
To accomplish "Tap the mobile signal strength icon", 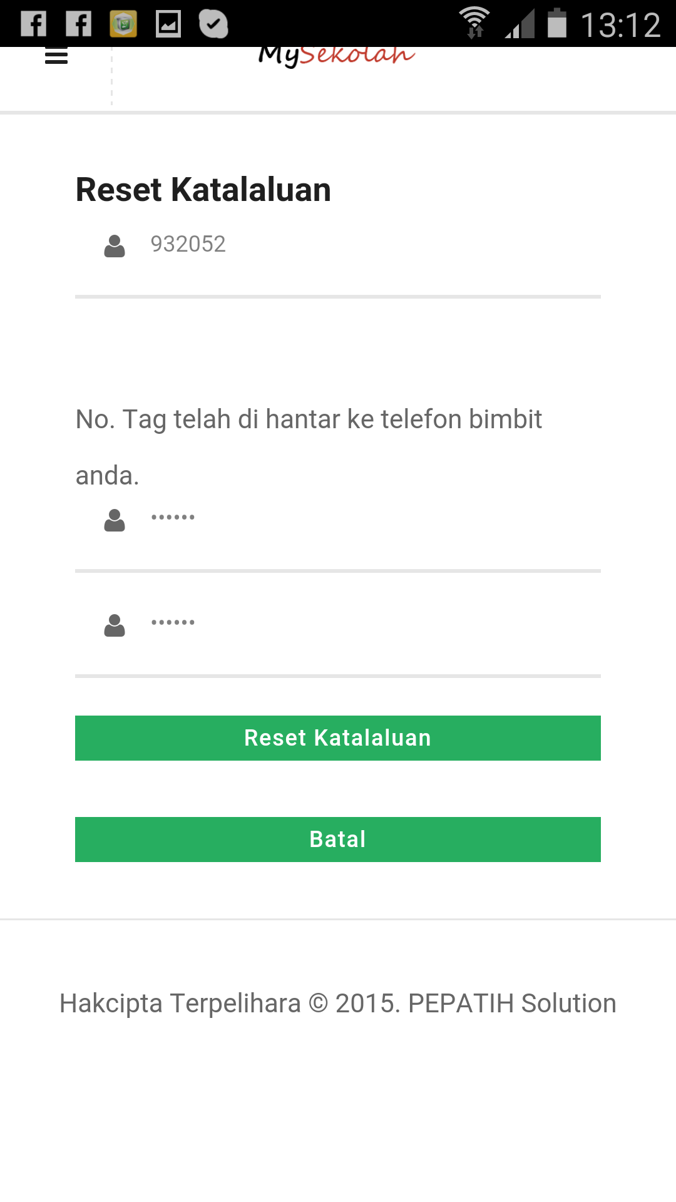I will (520, 24).
